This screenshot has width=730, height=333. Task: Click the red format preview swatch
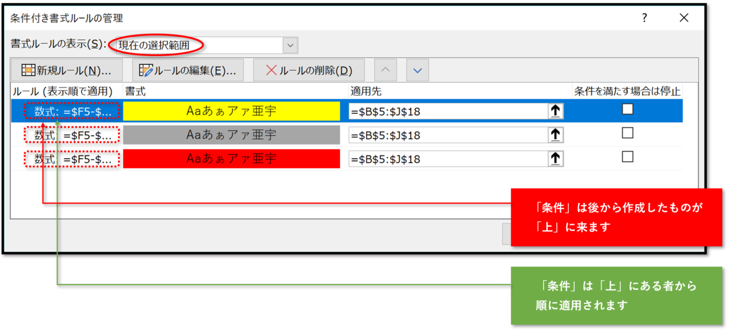pyautogui.click(x=231, y=159)
